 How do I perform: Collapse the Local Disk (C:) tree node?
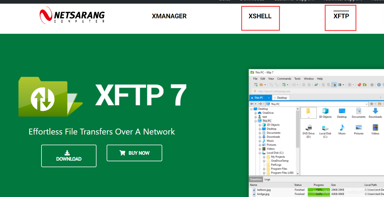click(260, 153)
